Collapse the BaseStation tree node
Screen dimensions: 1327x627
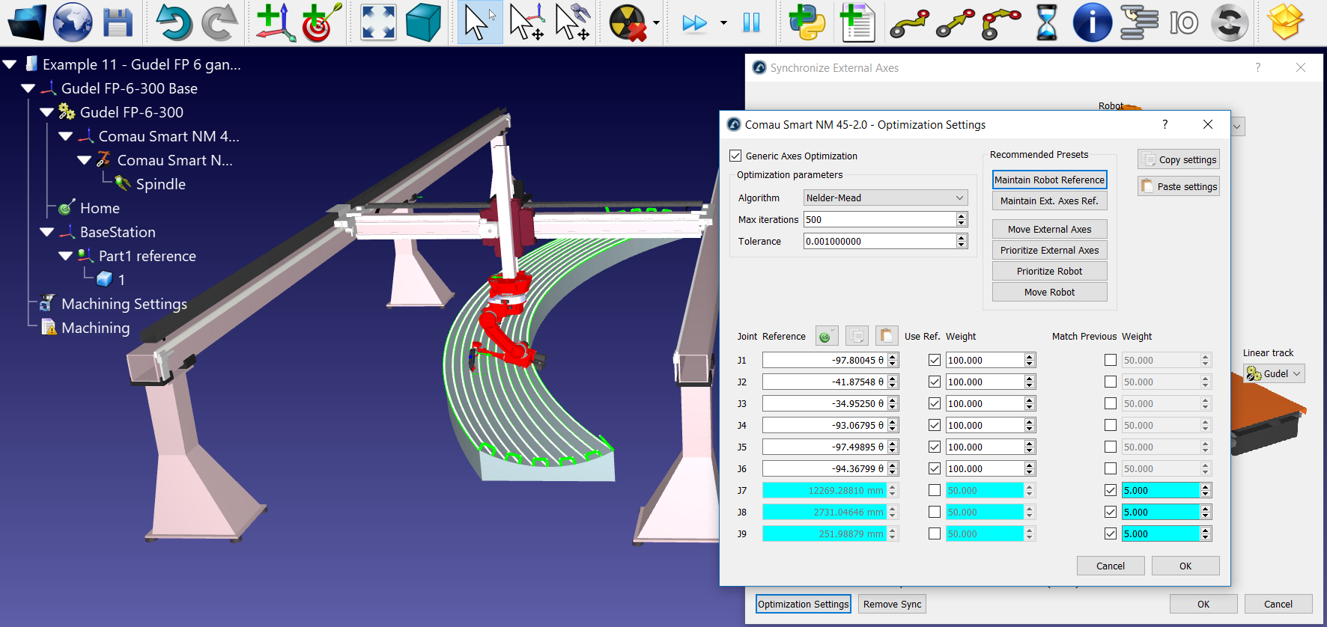coord(46,232)
